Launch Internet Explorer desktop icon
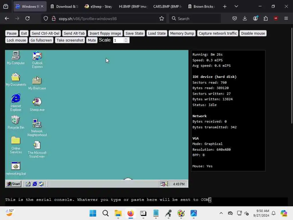This screenshot has width=293, height=220. 16,103
